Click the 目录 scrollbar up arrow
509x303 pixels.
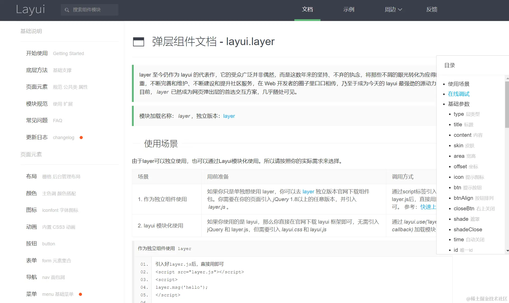507,78
